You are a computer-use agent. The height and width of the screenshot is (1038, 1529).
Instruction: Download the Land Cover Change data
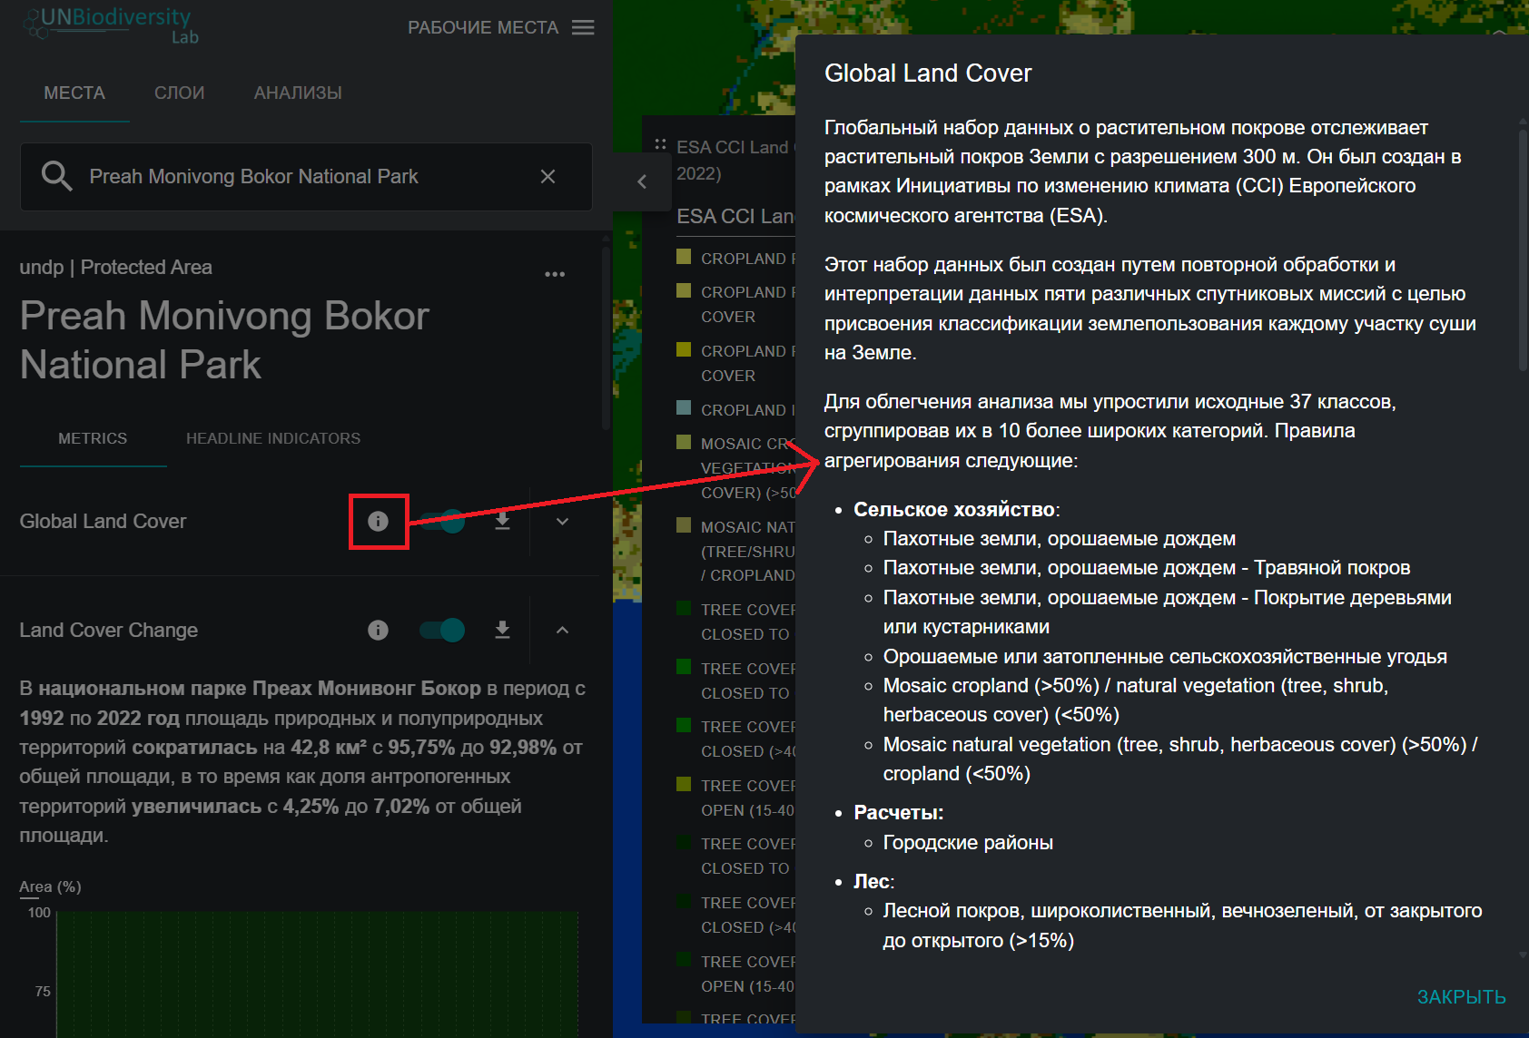click(502, 631)
